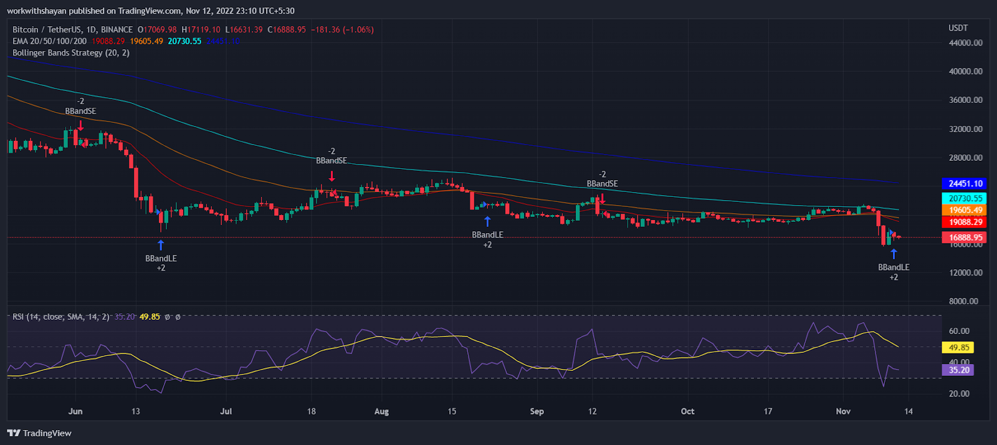Viewport: 997px width, 445px height.
Task: Click EMA 50 value 19605.49 in legend
Action: point(146,41)
